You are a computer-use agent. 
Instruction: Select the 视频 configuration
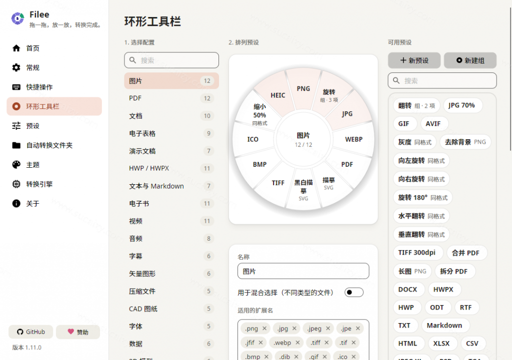171,221
